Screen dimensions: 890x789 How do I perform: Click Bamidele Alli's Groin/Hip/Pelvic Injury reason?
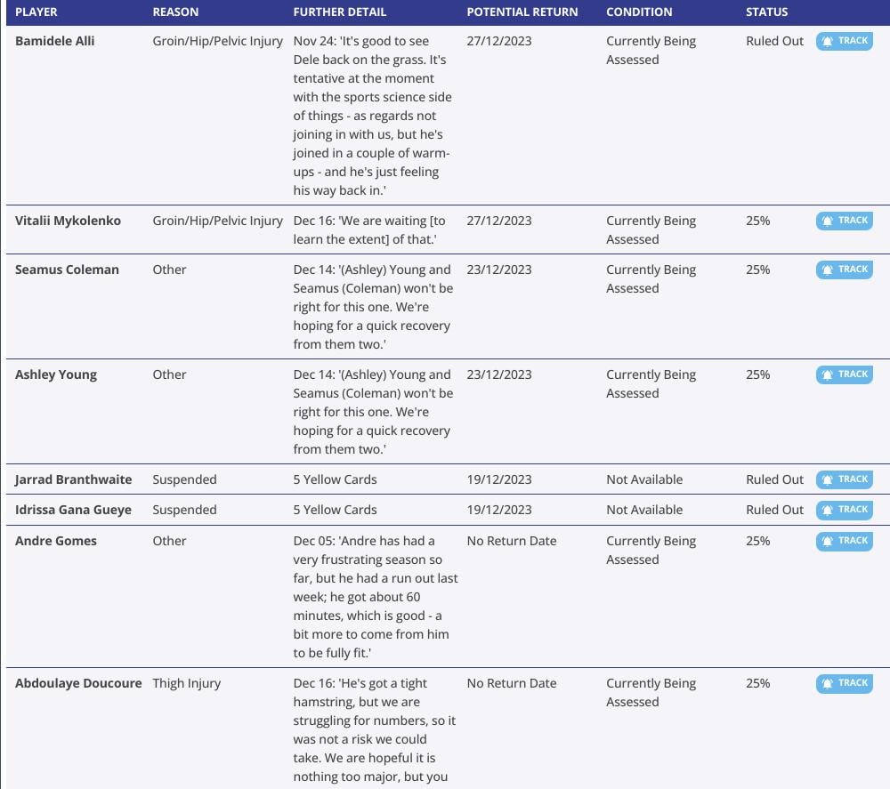coord(217,41)
